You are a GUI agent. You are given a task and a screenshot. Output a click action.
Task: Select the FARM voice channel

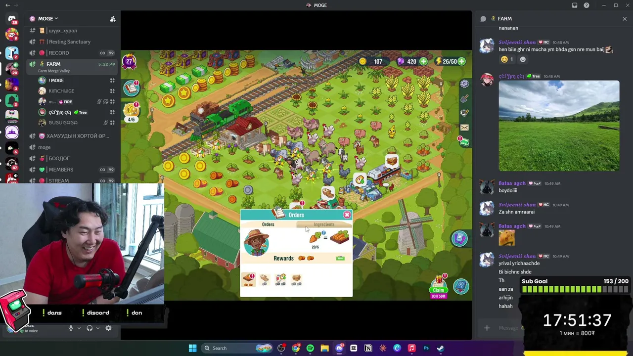73,66
